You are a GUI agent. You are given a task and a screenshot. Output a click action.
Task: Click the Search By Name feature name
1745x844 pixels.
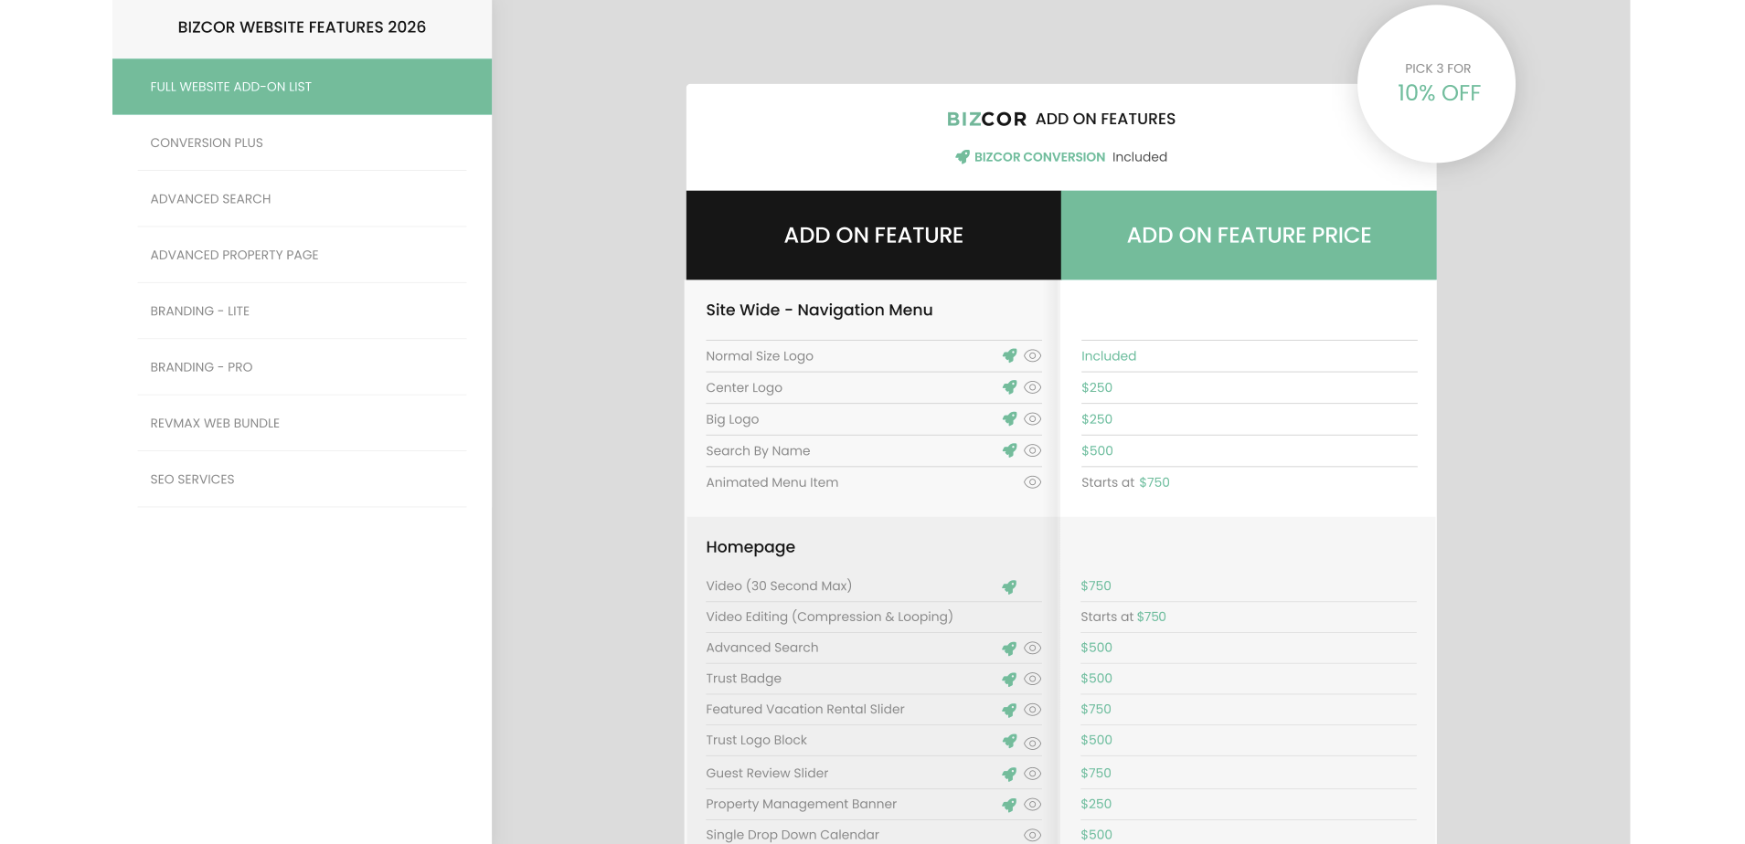pyautogui.click(x=758, y=451)
